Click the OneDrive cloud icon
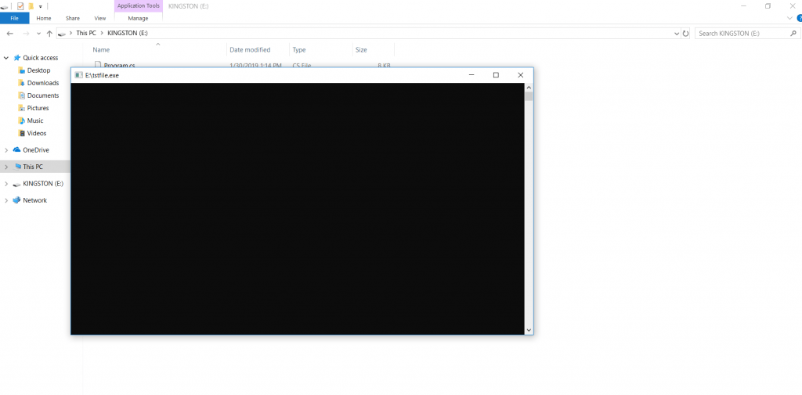The image size is (802, 395). pos(17,149)
